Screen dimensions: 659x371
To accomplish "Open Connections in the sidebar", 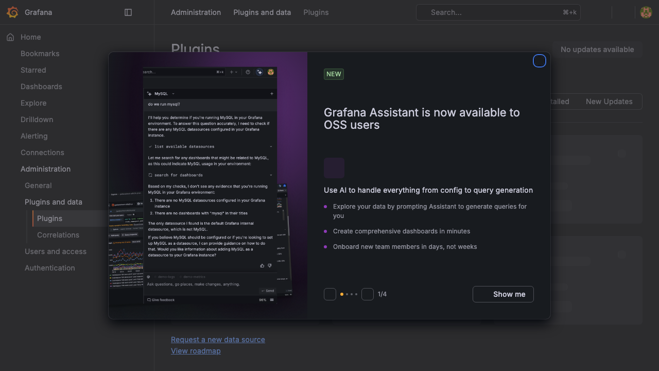I will point(42,153).
